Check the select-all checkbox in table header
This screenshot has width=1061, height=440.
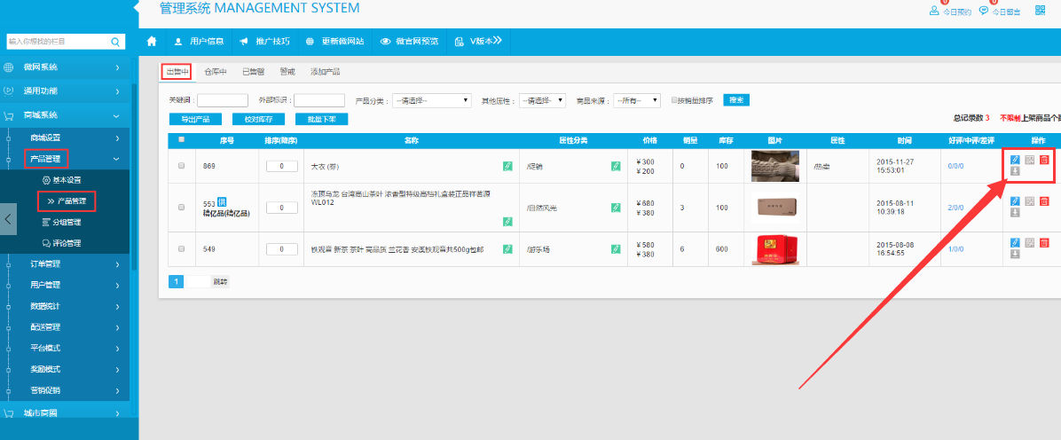point(182,139)
